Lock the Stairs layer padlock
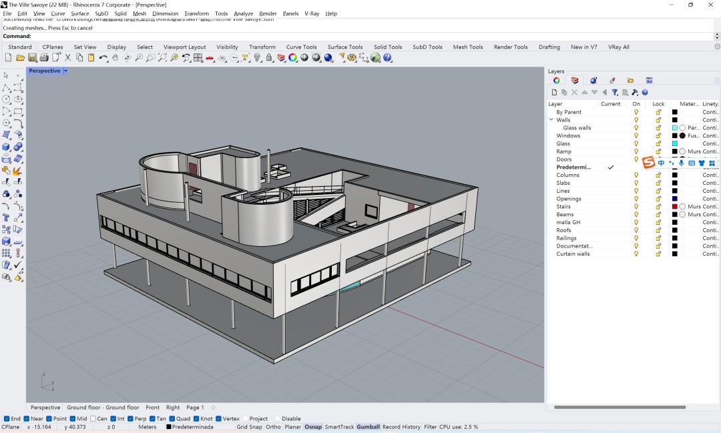The image size is (721, 433). (x=658, y=206)
